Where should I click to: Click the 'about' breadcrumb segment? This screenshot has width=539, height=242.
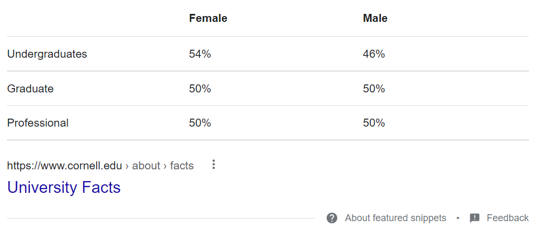pos(146,166)
